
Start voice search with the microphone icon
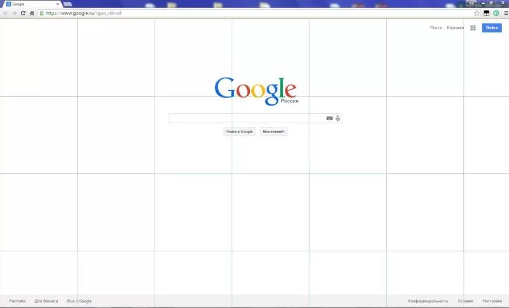pos(338,118)
